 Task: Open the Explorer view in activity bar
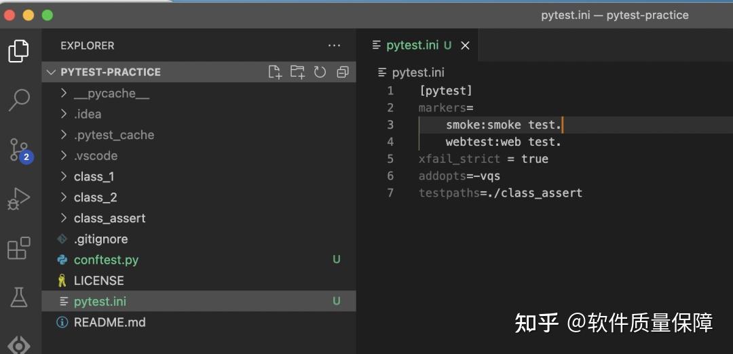click(19, 51)
